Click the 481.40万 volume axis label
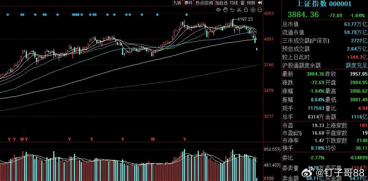Screen dimensions: 368x181 [x=272, y=165]
